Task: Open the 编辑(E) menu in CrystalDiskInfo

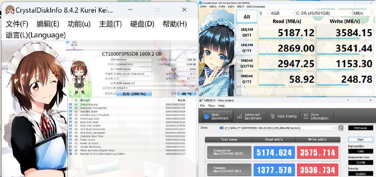Action: (48, 24)
